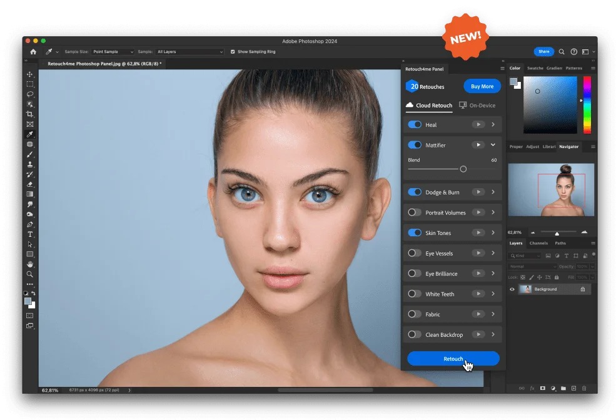Select the Brush tool

coord(30,154)
